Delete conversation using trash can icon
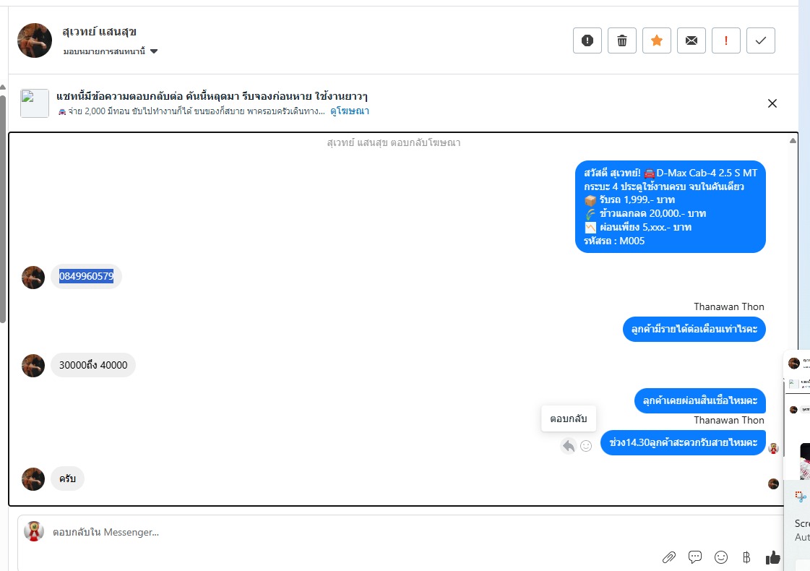The height and width of the screenshot is (571, 810). (622, 40)
